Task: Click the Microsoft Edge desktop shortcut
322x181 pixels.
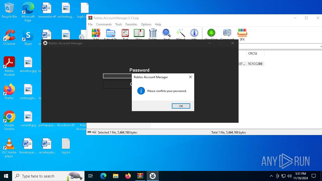Action: click(x=28, y=12)
